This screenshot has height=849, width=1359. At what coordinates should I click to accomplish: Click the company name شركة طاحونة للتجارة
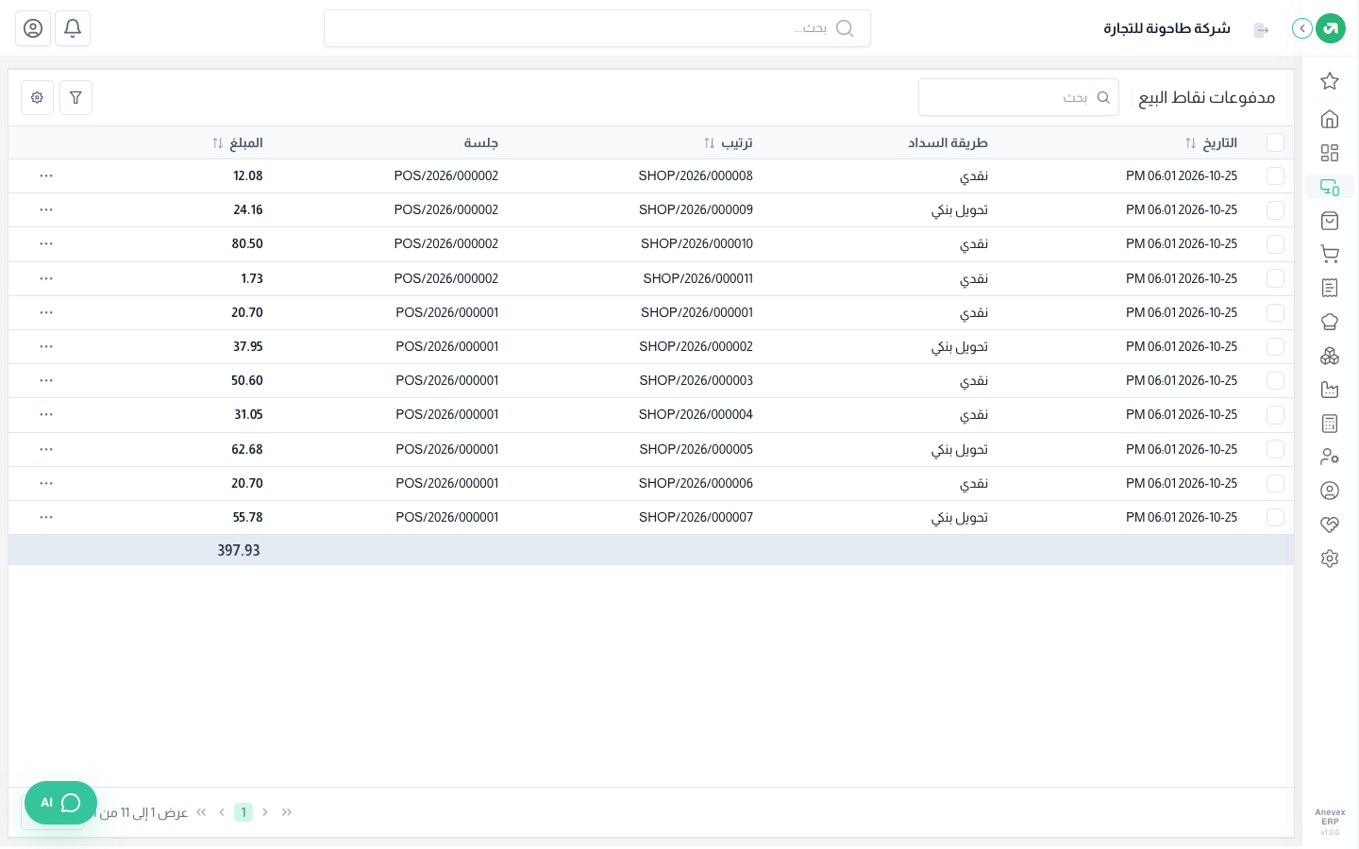(x=1167, y=28)
